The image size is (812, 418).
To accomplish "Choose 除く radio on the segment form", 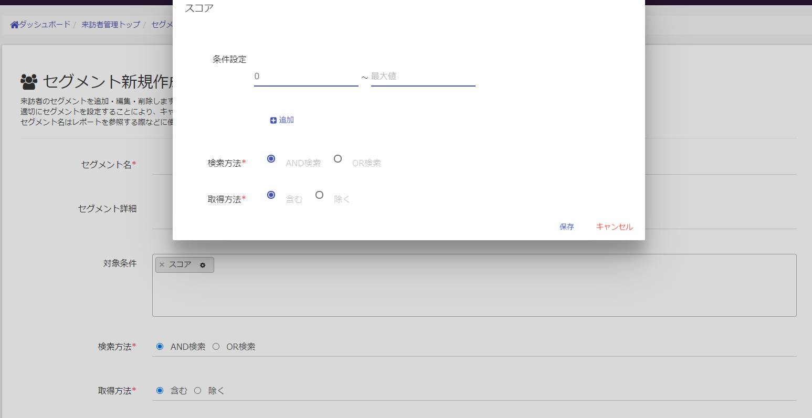I will click(x=198, y=391).
